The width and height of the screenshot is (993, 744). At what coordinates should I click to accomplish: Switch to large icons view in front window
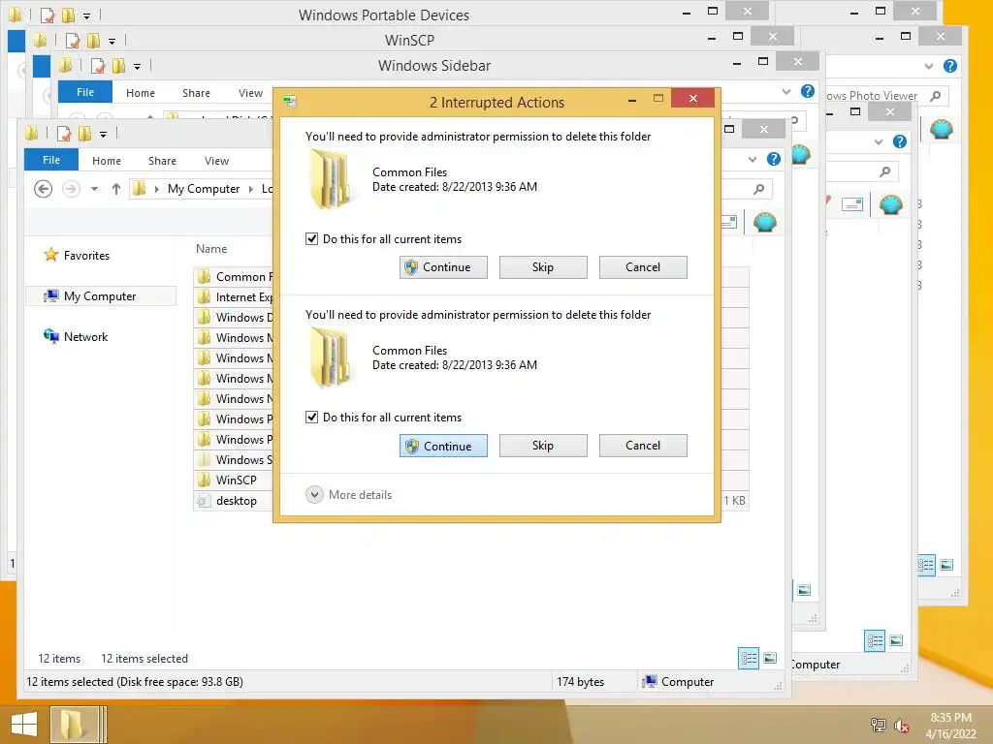point(770,658)
